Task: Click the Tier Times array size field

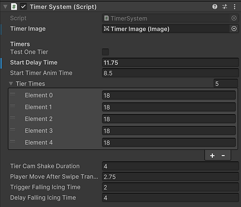Action: coord(226,83)
